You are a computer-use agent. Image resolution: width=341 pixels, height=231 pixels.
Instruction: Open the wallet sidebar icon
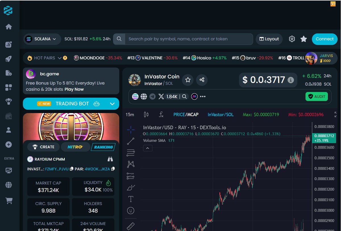[9, 116]
